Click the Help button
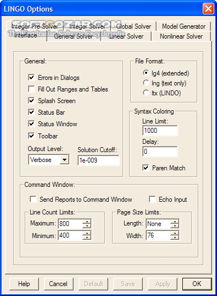This screenshot has width=217, height=296. (24, 284)
